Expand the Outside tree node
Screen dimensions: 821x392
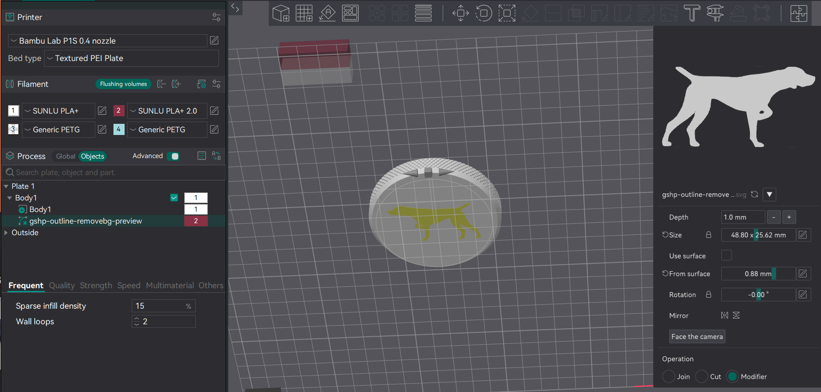click(x=6, y=233)
